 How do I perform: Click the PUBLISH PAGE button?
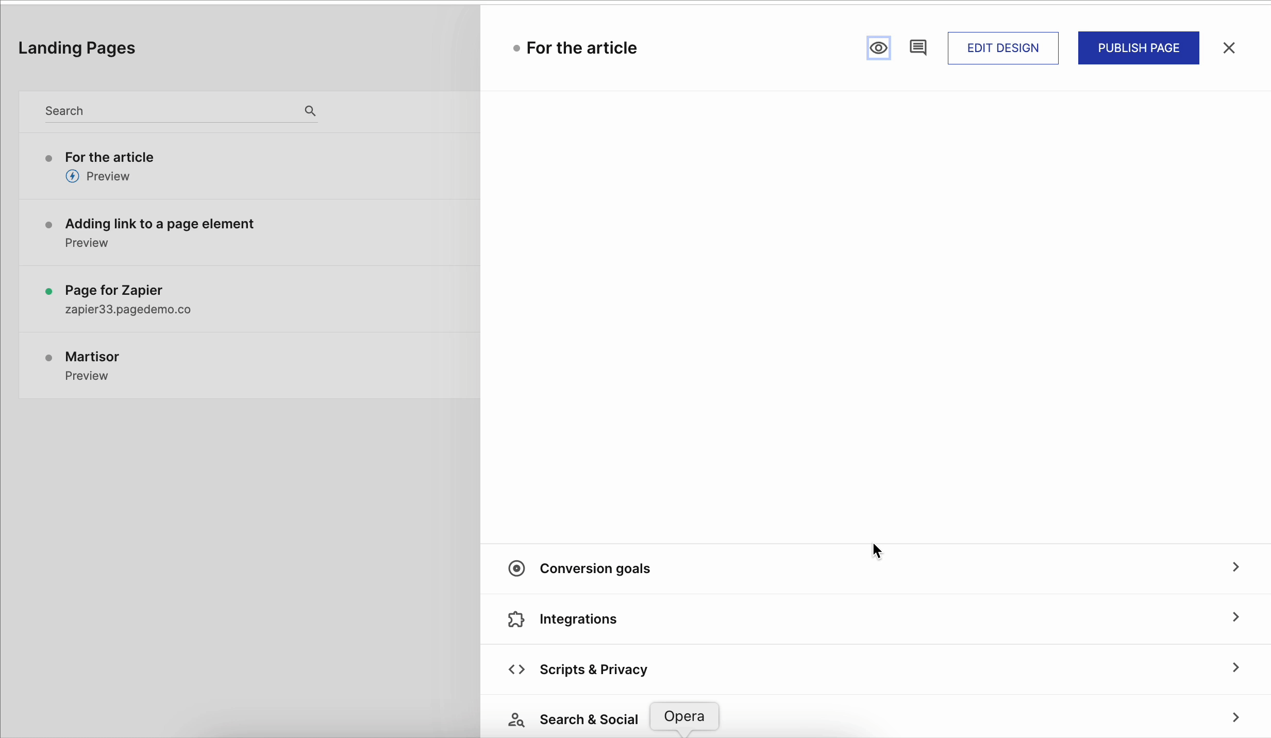point(1138,48)
